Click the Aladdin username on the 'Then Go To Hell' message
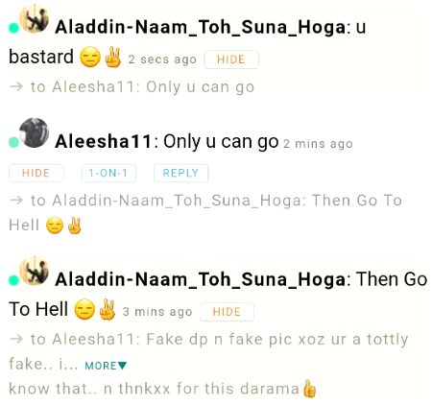The image size is (432, 405). pyautogui.click(x=201, y=279)
